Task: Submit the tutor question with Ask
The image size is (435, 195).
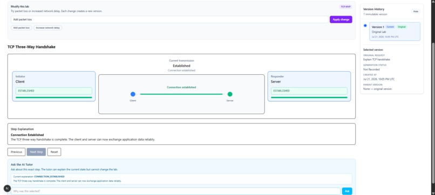Action: pyautogui.click(x=347, y=191)
